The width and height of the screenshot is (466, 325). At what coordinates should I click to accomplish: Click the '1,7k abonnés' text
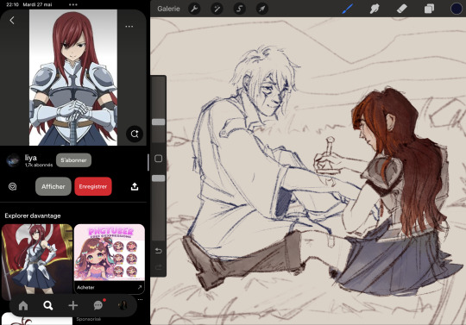pyautogui.click(x=39, y=165)
